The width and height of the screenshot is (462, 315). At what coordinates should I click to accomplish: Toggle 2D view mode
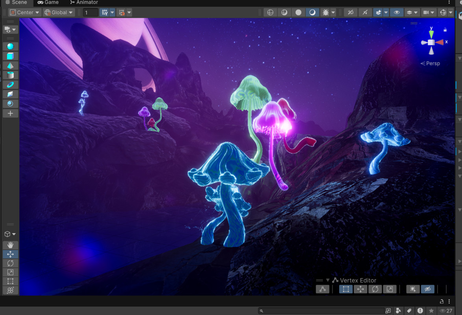(x=350, y=12)
